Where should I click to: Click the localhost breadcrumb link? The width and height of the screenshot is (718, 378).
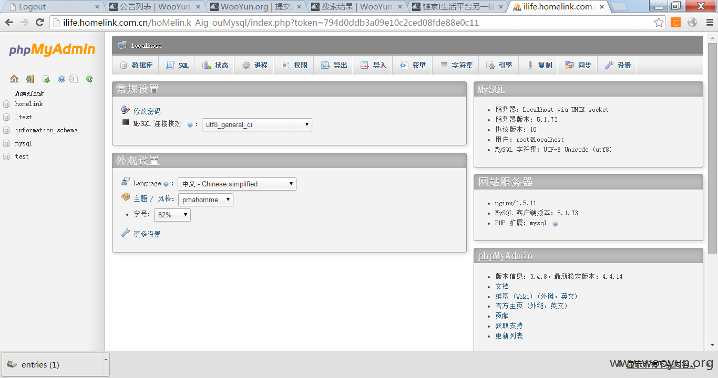pos(146,46)
